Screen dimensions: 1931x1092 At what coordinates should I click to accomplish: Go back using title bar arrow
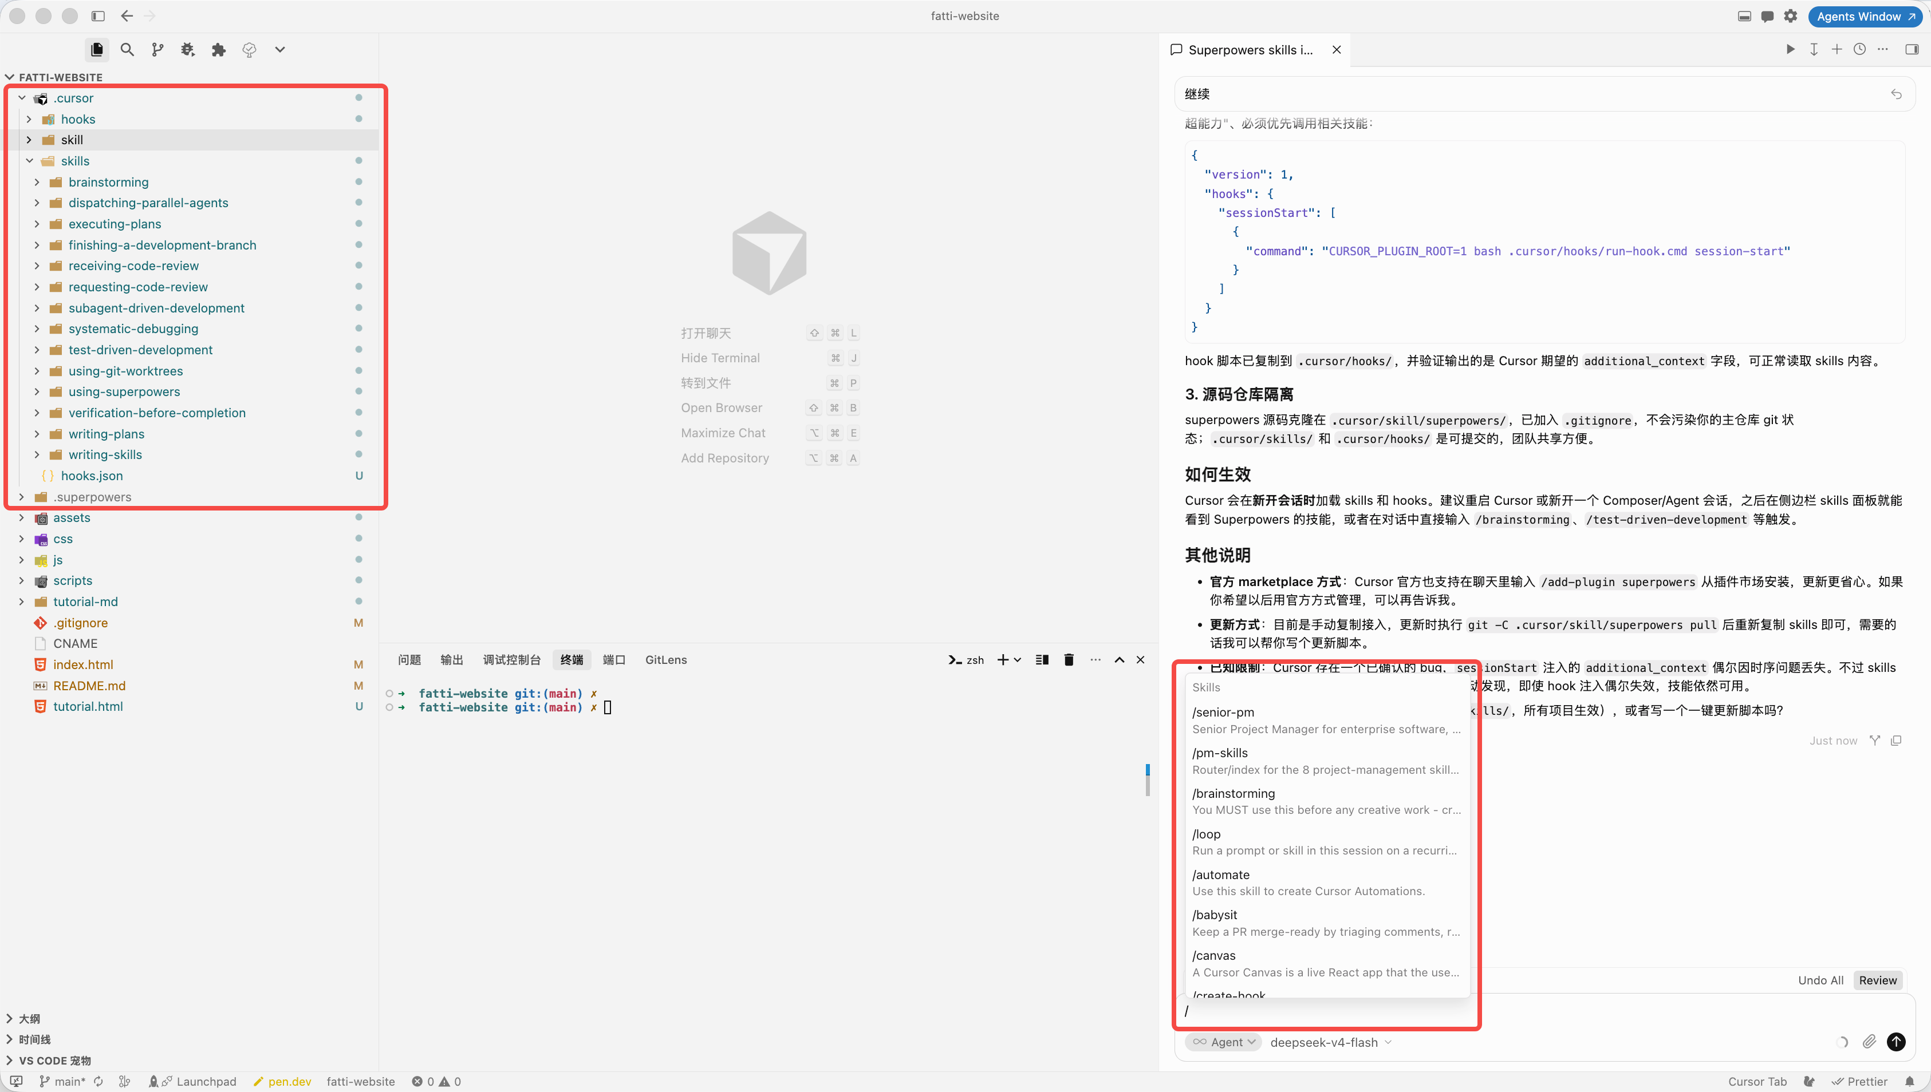point(127,16)
